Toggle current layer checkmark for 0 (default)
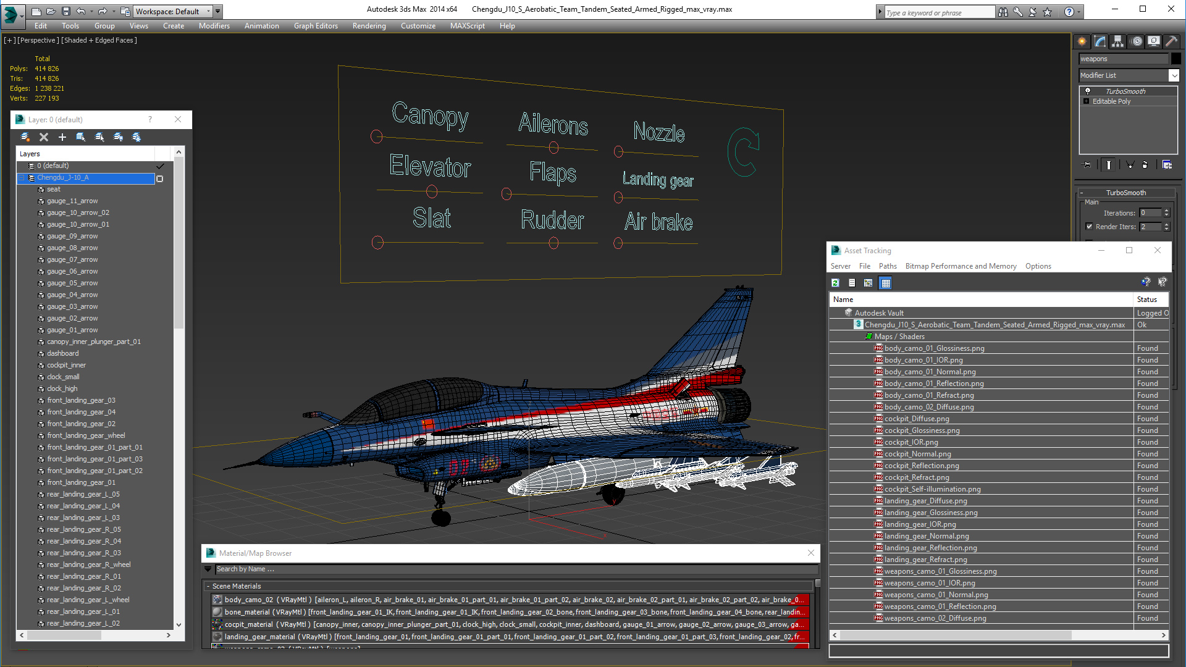This screenshot has width=1186, height=667. point(160,166)
